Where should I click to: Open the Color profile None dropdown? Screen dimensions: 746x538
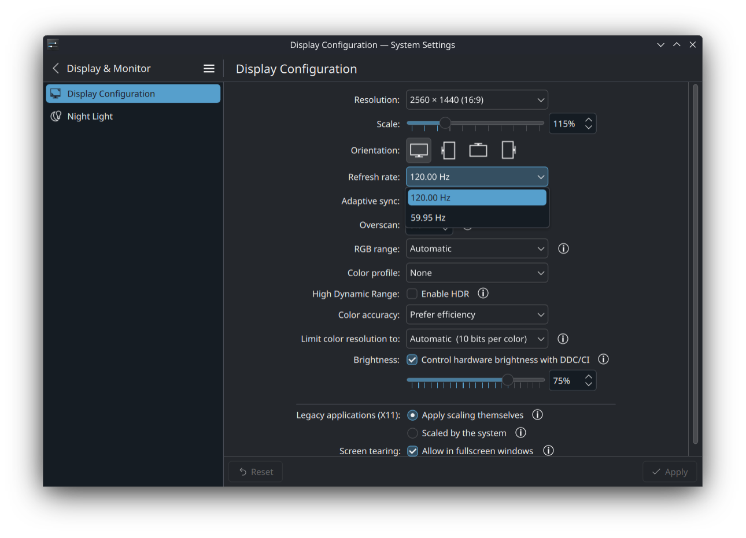coord(477,273)
